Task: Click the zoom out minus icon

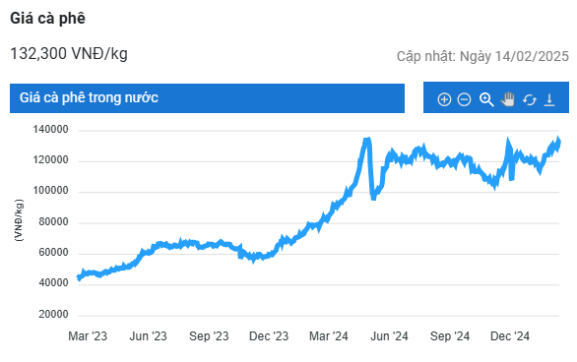Action: (464, 99)
